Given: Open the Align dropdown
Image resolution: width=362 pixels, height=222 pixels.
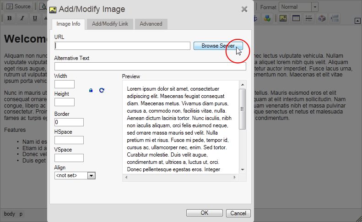Looking at the screenshot, I should [x=91, y=175].
